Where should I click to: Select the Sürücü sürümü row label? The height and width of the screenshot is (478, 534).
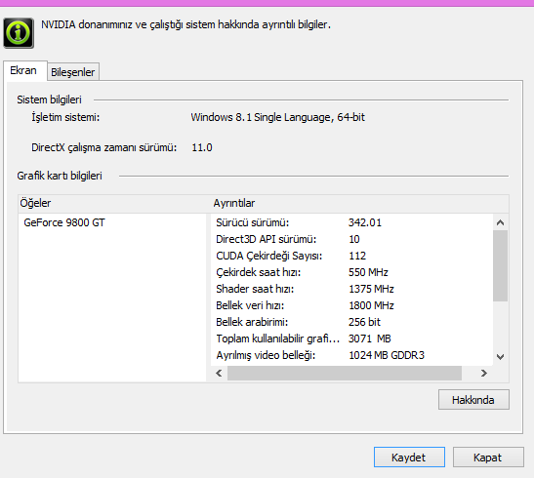(x=252, y=222)
